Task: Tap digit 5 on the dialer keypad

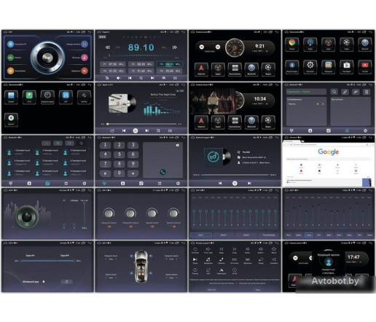Action: click(120, 154)
